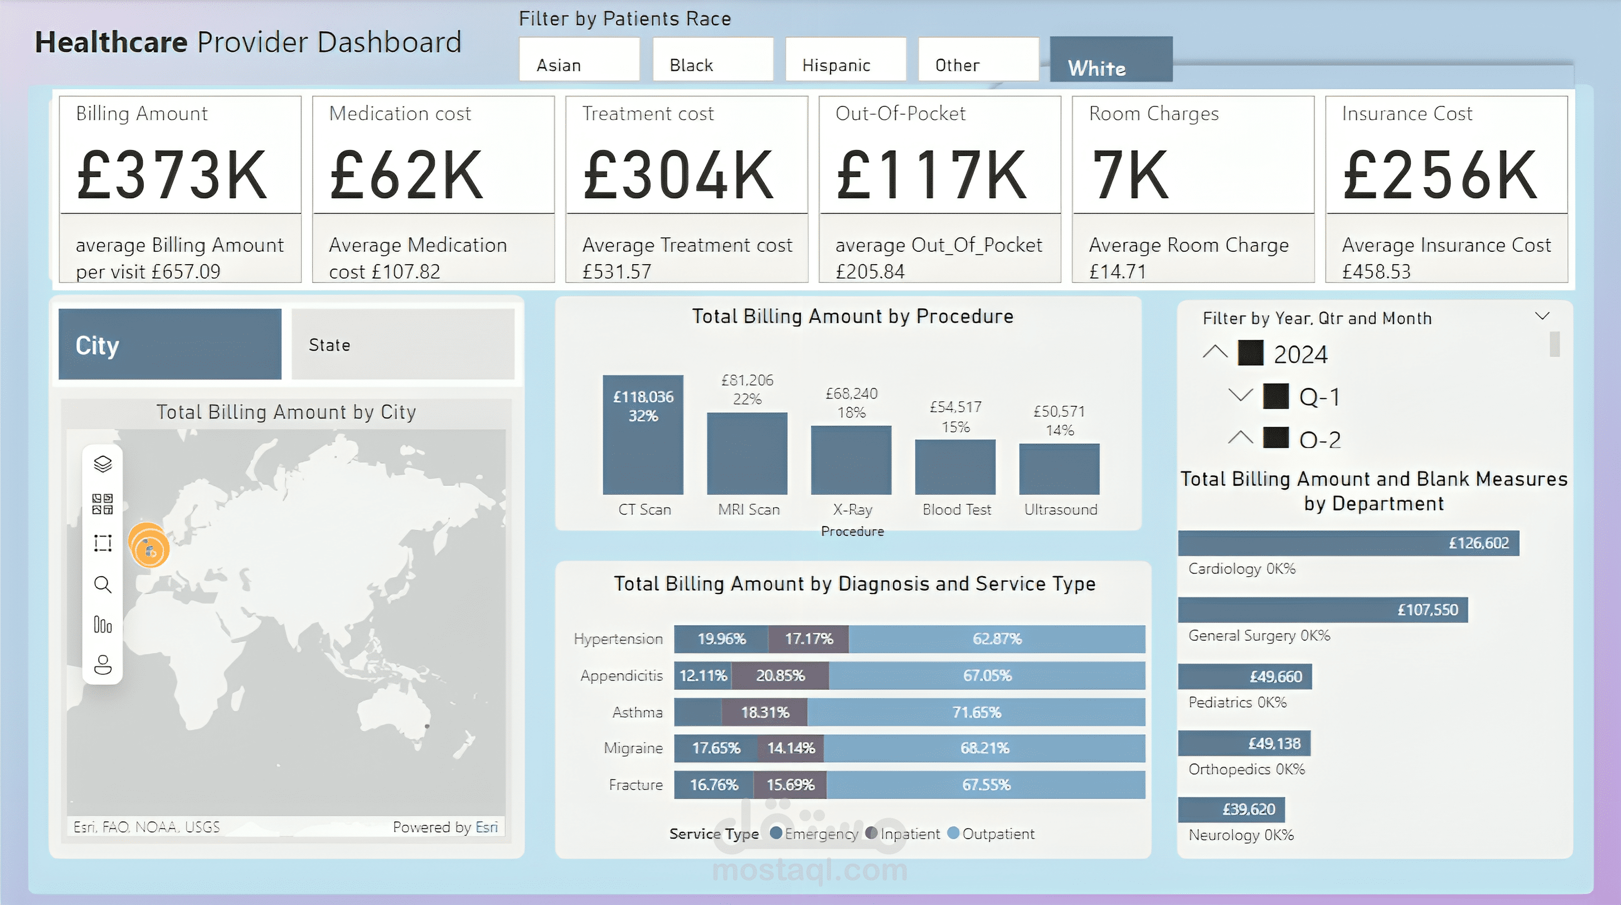Click Appendicitis Outpatient 67.05% segment

[987, 675]
